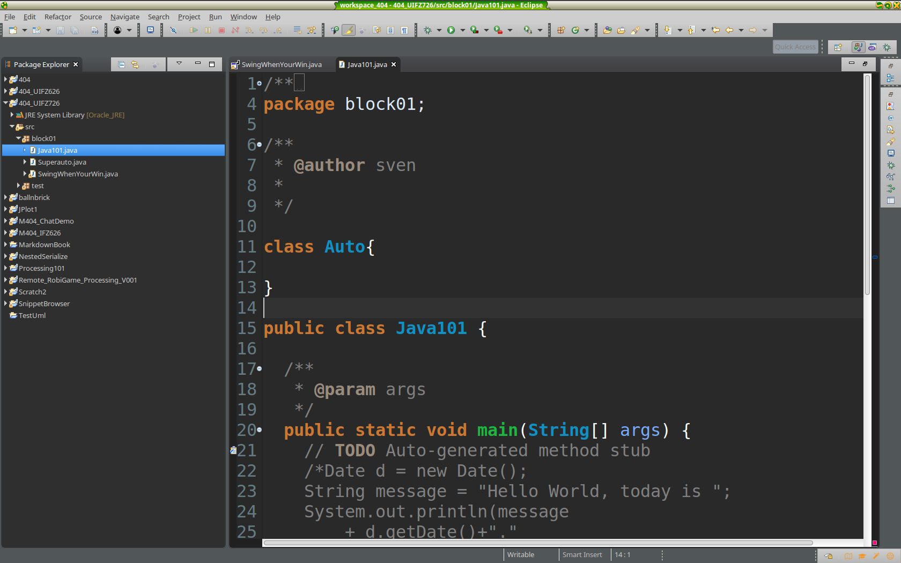The image size is (901, 563).
Task: Click the editor horizontal scrollbar
Action: (538, 543)
